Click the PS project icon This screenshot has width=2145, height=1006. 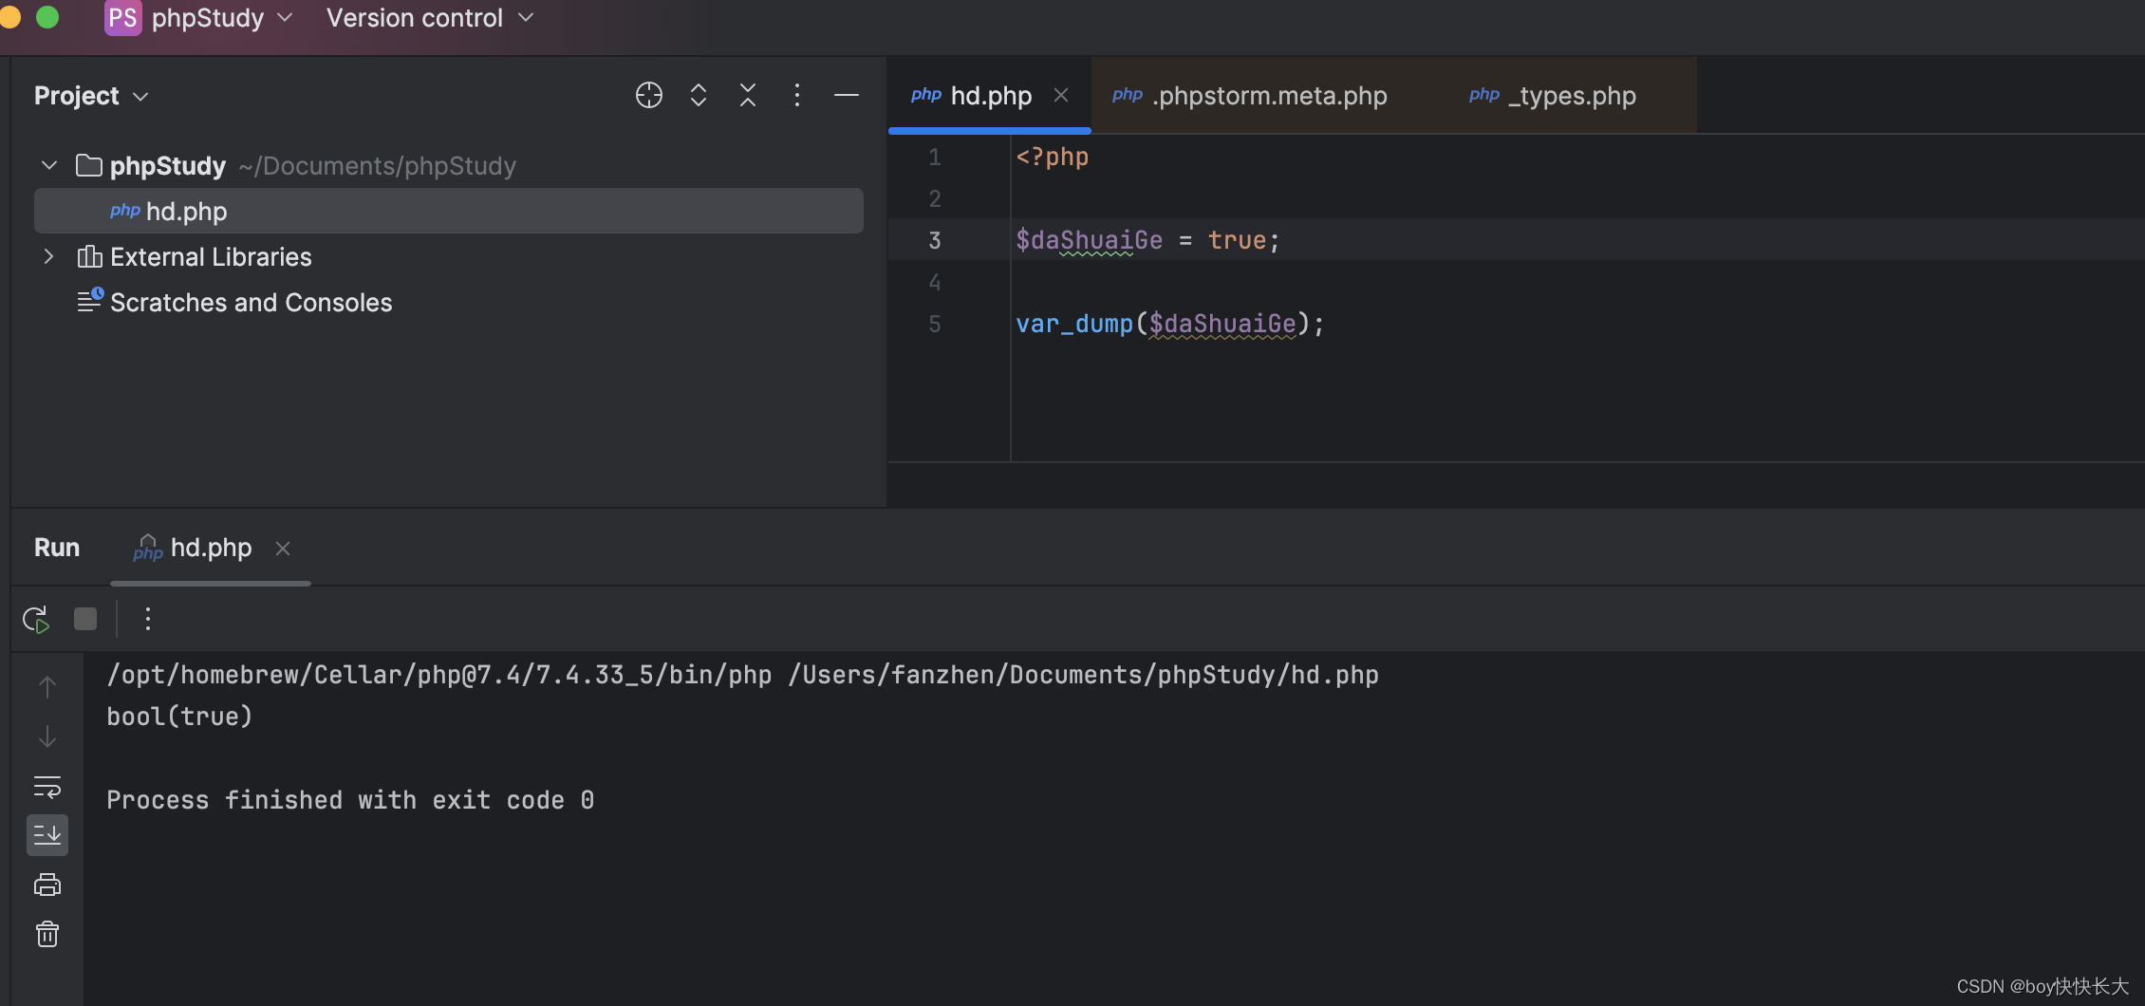(x=122, y=17)
